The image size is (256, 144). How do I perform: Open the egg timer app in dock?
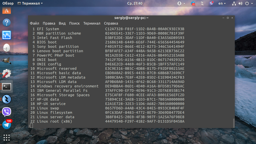tap(6, 48)
